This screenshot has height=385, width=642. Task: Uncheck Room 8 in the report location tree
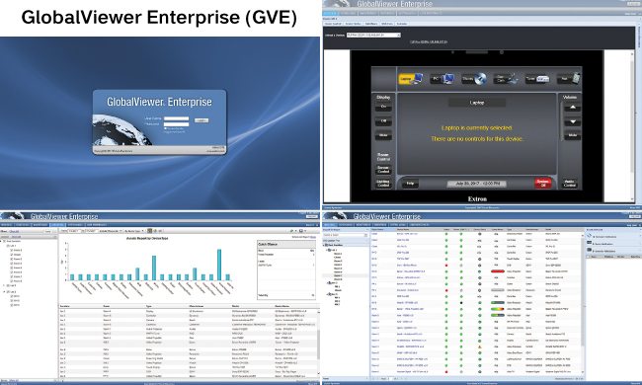point(12,281)
